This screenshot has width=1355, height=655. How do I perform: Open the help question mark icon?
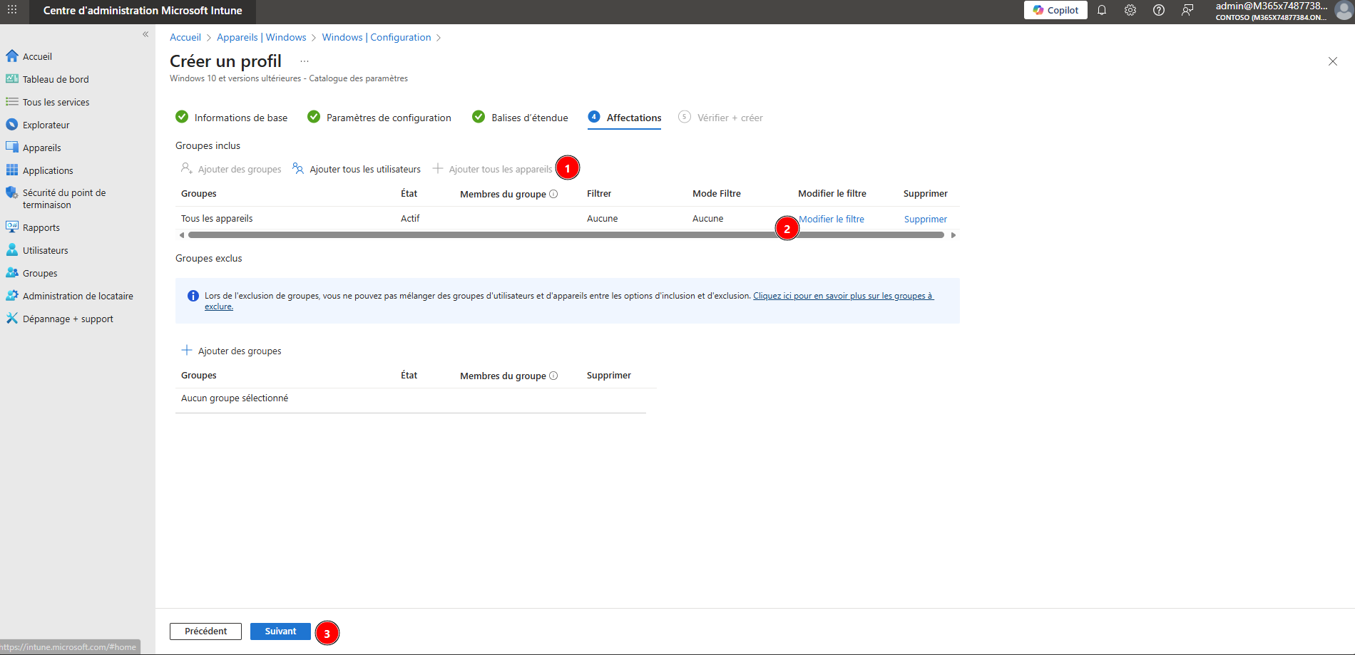pyautogui.click(x=1159, y=10)
